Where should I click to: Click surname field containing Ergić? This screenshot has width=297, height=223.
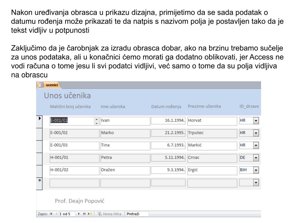click(212, 170)
